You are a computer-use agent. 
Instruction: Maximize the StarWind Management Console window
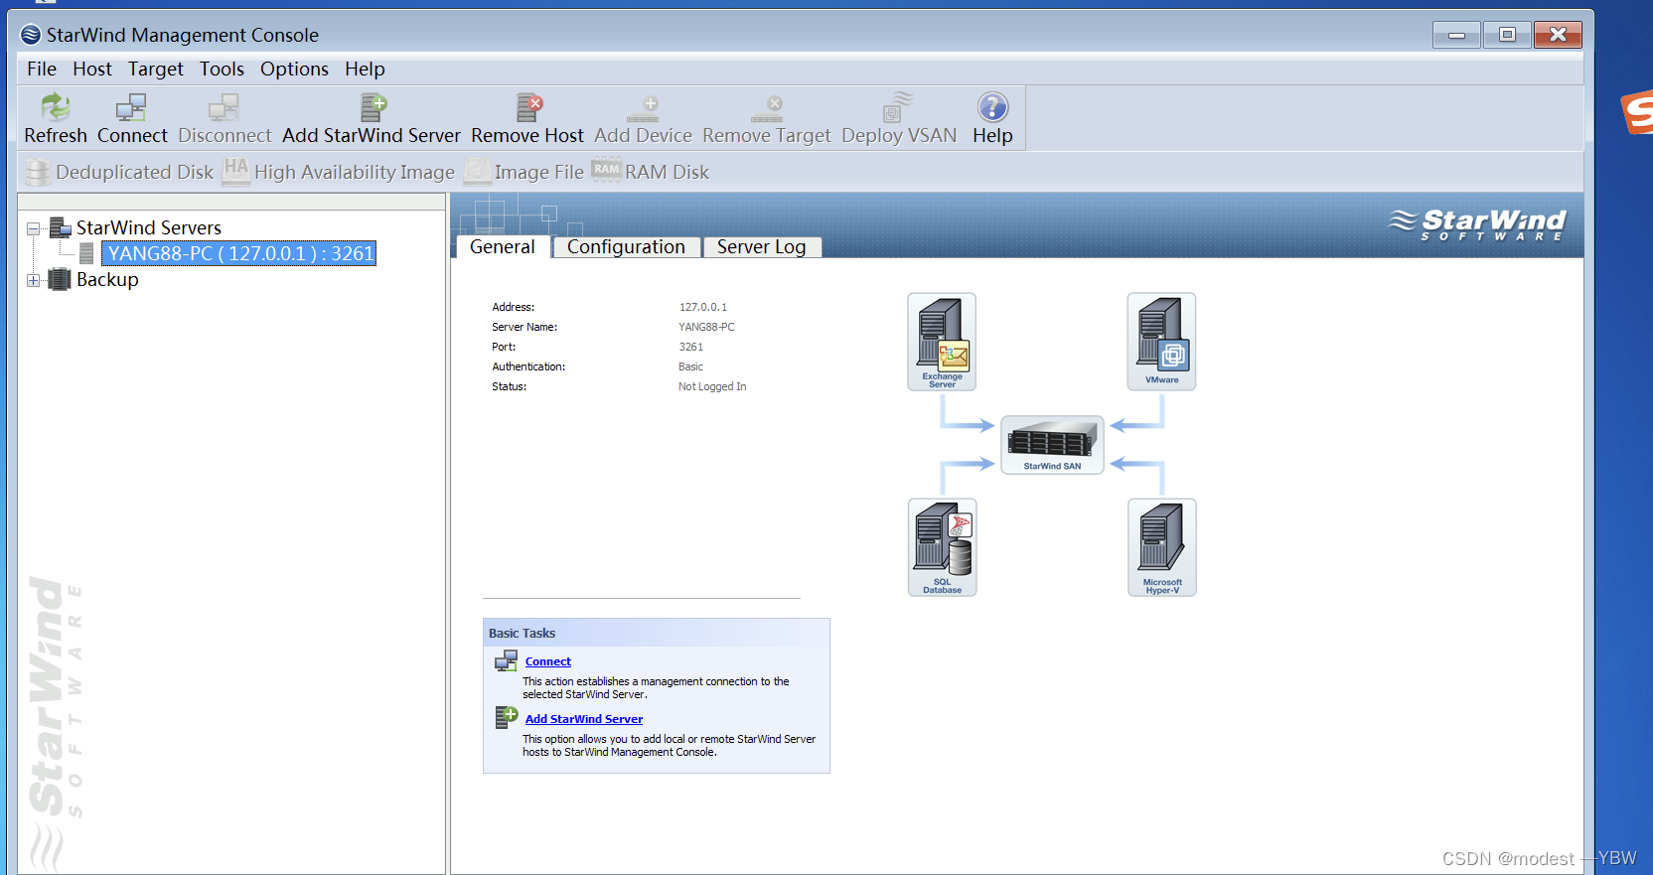pos(1507,35)
